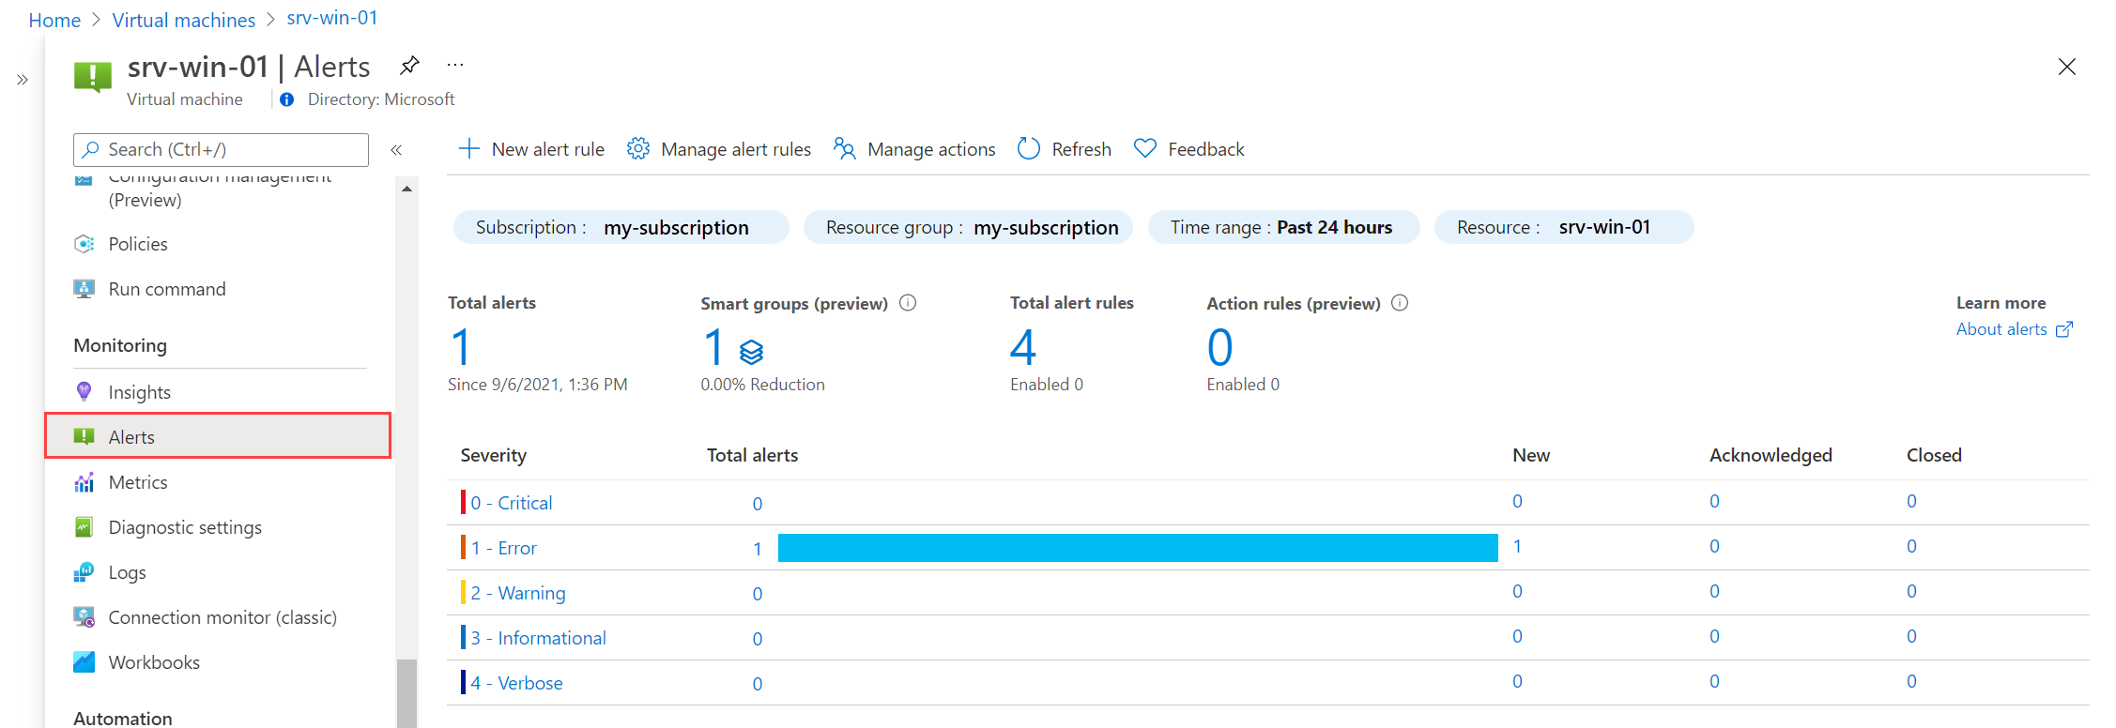This screenshot has width=2116, height=728.
Task: Show info for Smart groups (preview)
Action: click(908, 303)
